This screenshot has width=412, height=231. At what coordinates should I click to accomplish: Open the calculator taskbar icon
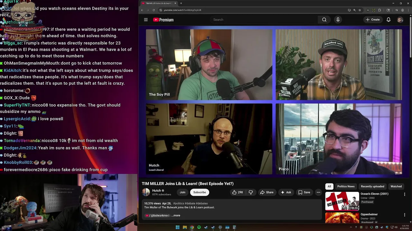click(234, 227)
